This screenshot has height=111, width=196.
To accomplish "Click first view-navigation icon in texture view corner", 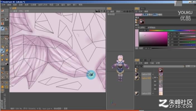I will click(x=96, y=11).
